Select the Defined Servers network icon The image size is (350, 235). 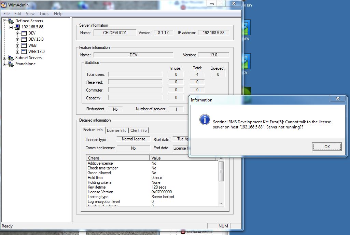[11, 21]
